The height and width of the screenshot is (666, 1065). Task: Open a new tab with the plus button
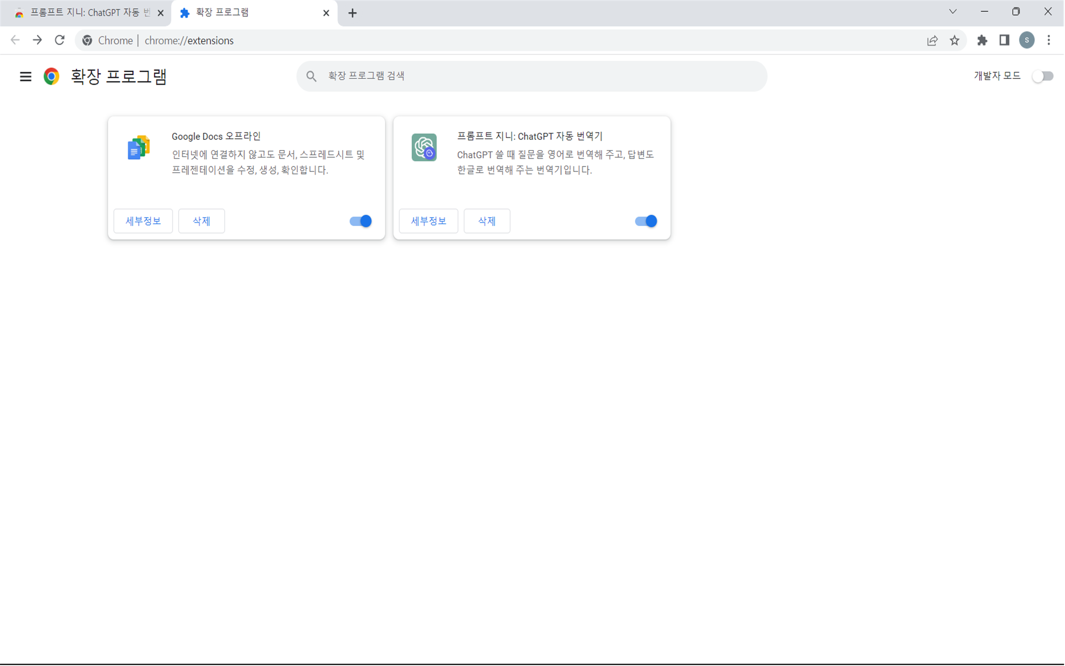point(352,13)
